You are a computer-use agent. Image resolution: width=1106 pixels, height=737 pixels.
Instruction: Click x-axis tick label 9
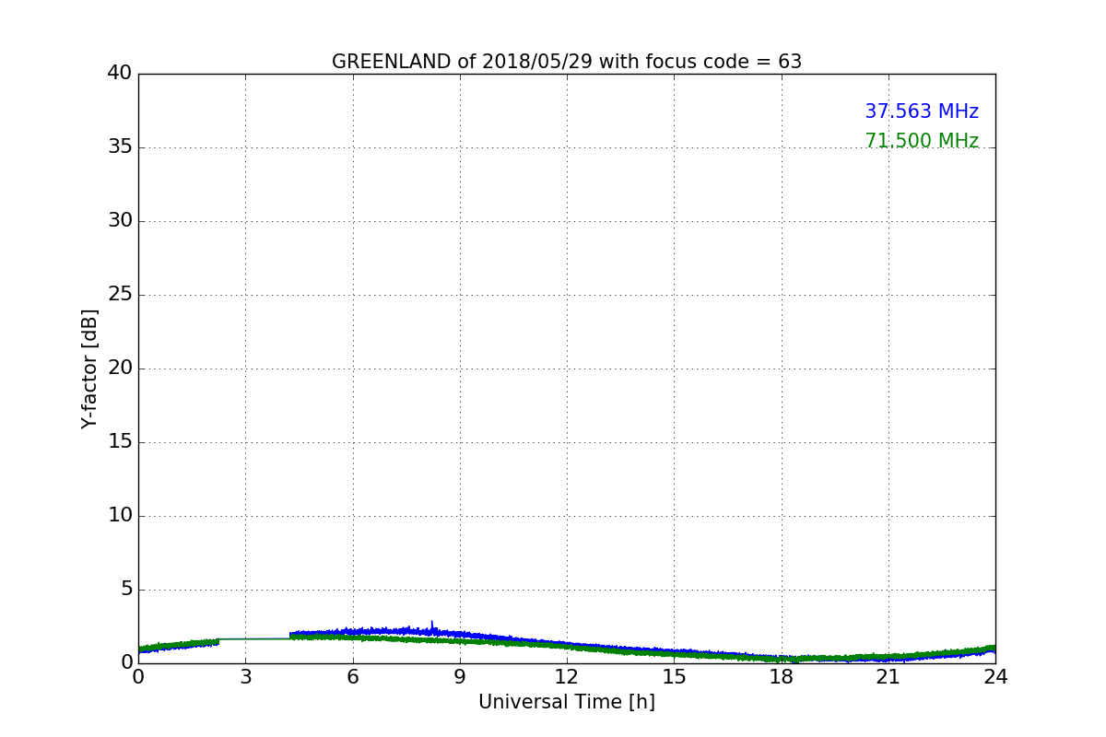[460, 677]
